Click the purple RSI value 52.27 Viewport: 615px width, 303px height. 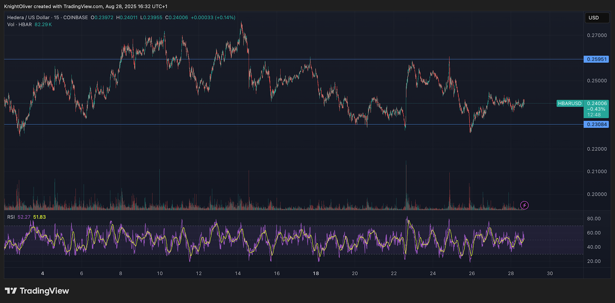pyautogui.click(x=24, y=217)
